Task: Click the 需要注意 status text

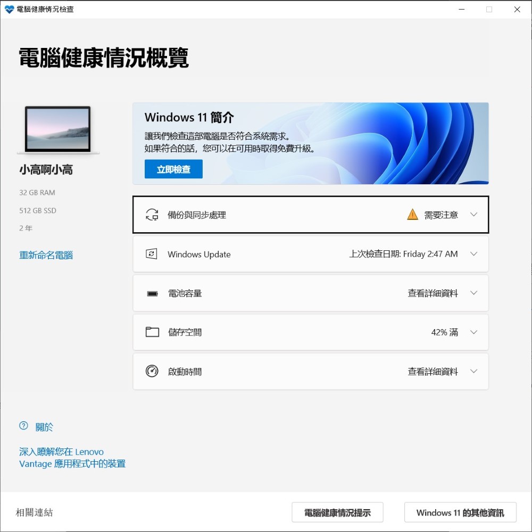Action: (441, 215)
